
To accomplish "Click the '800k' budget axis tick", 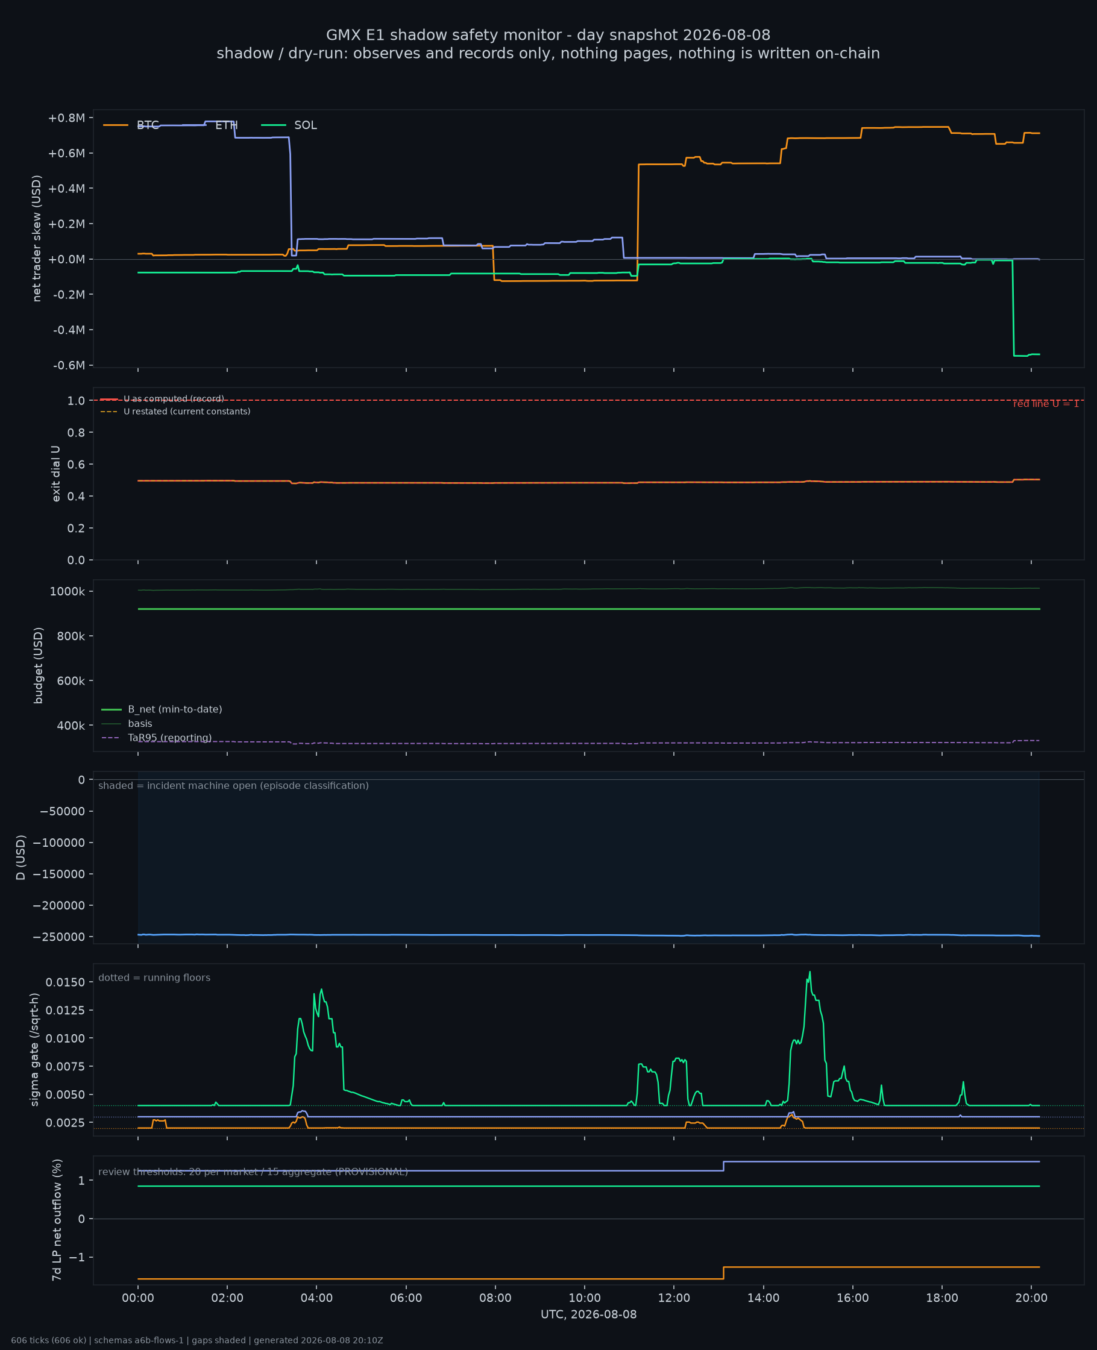I will [71, 637].
